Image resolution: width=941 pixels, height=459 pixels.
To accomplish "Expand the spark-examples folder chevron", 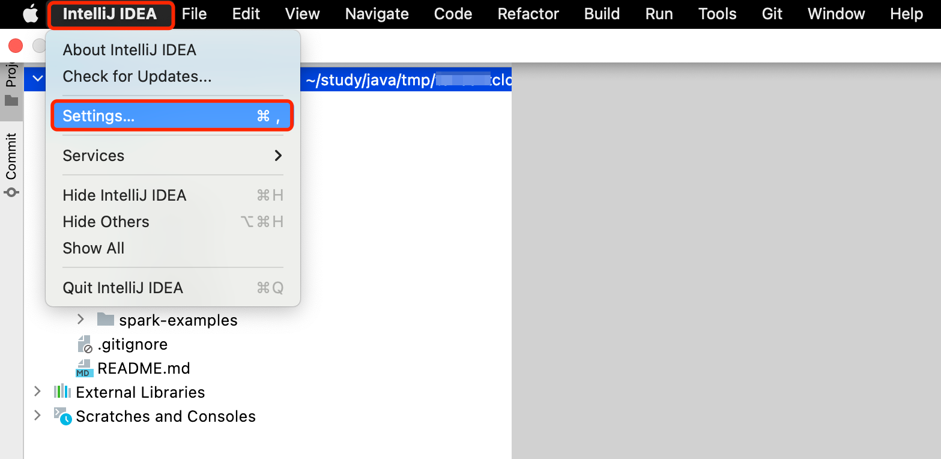I will 81,320.
